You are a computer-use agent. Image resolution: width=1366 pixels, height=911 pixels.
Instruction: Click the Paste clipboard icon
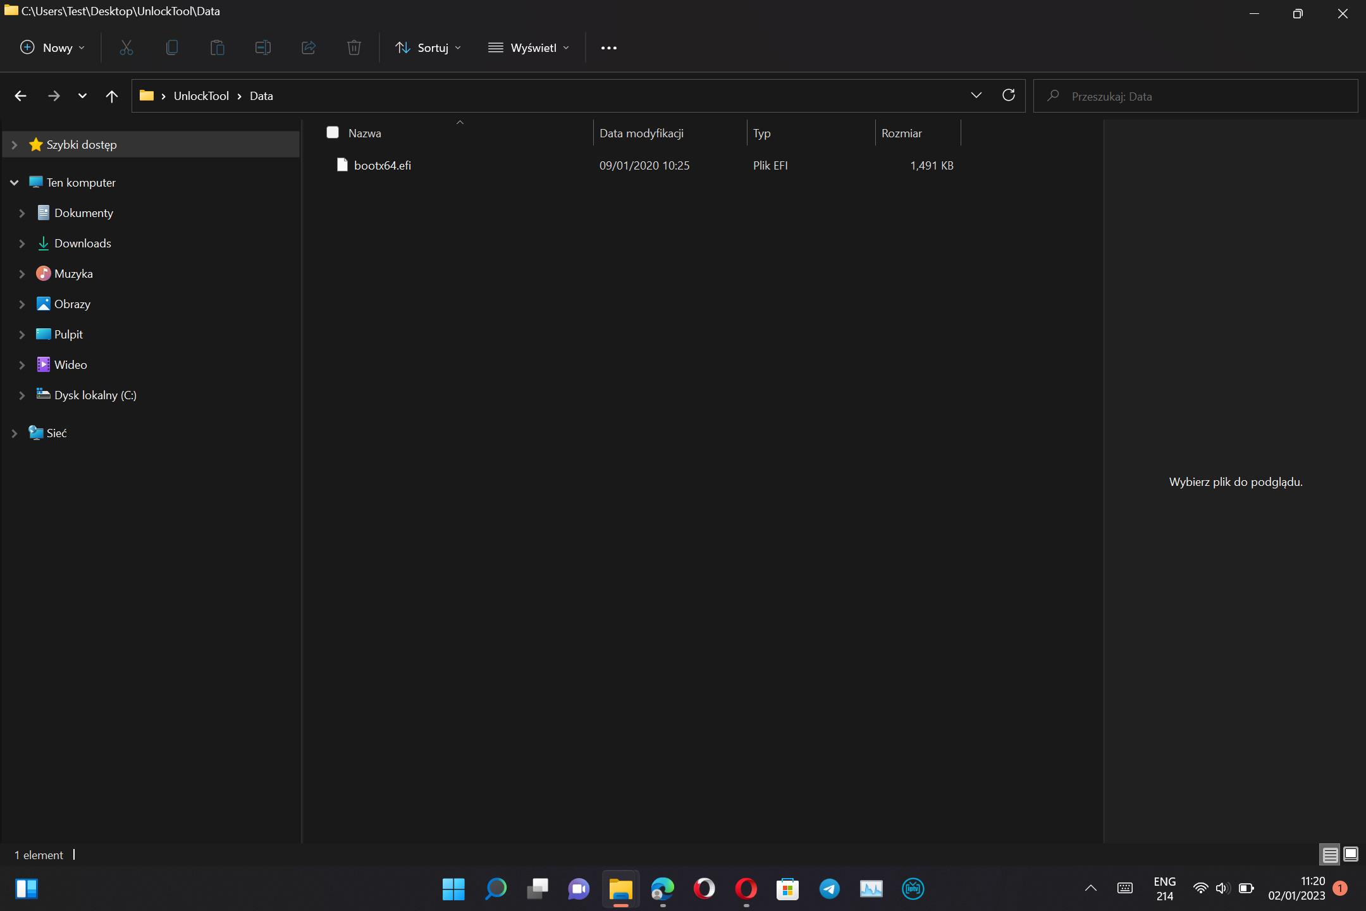(218, 47)
